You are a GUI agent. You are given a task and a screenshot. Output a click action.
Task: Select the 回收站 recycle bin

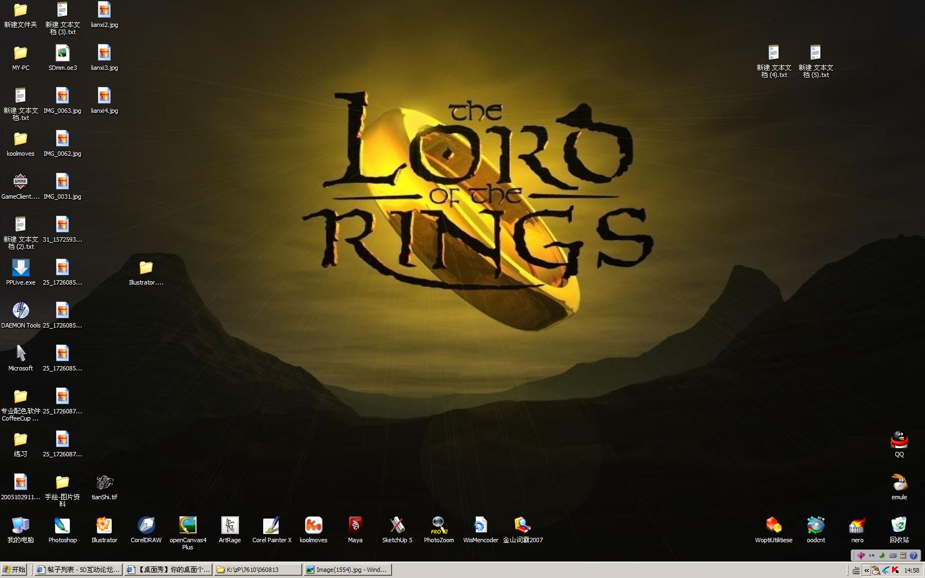click(899, 530)
